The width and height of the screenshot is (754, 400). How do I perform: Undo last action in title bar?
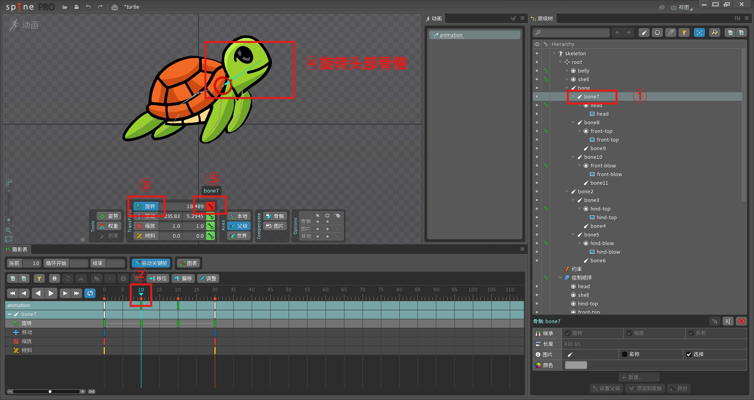(x=88, y=7)
